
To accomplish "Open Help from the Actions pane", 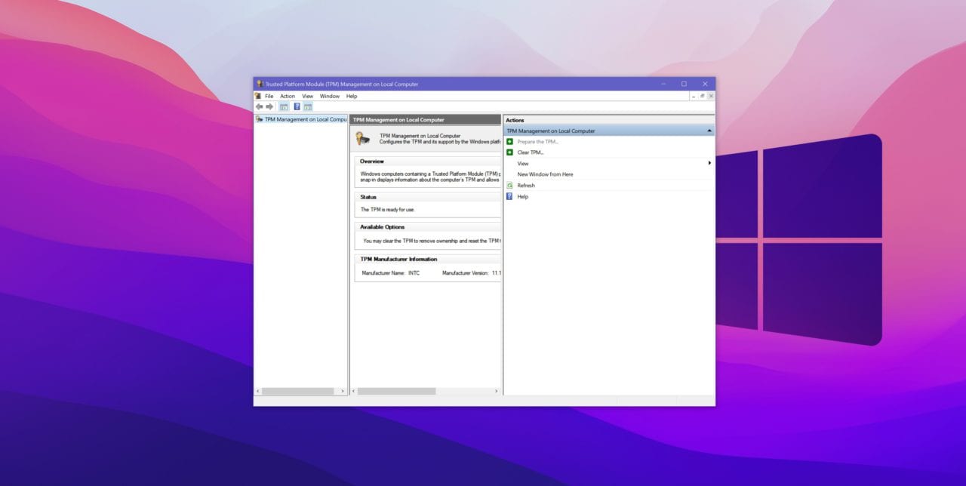I will (x=523, y=197).
